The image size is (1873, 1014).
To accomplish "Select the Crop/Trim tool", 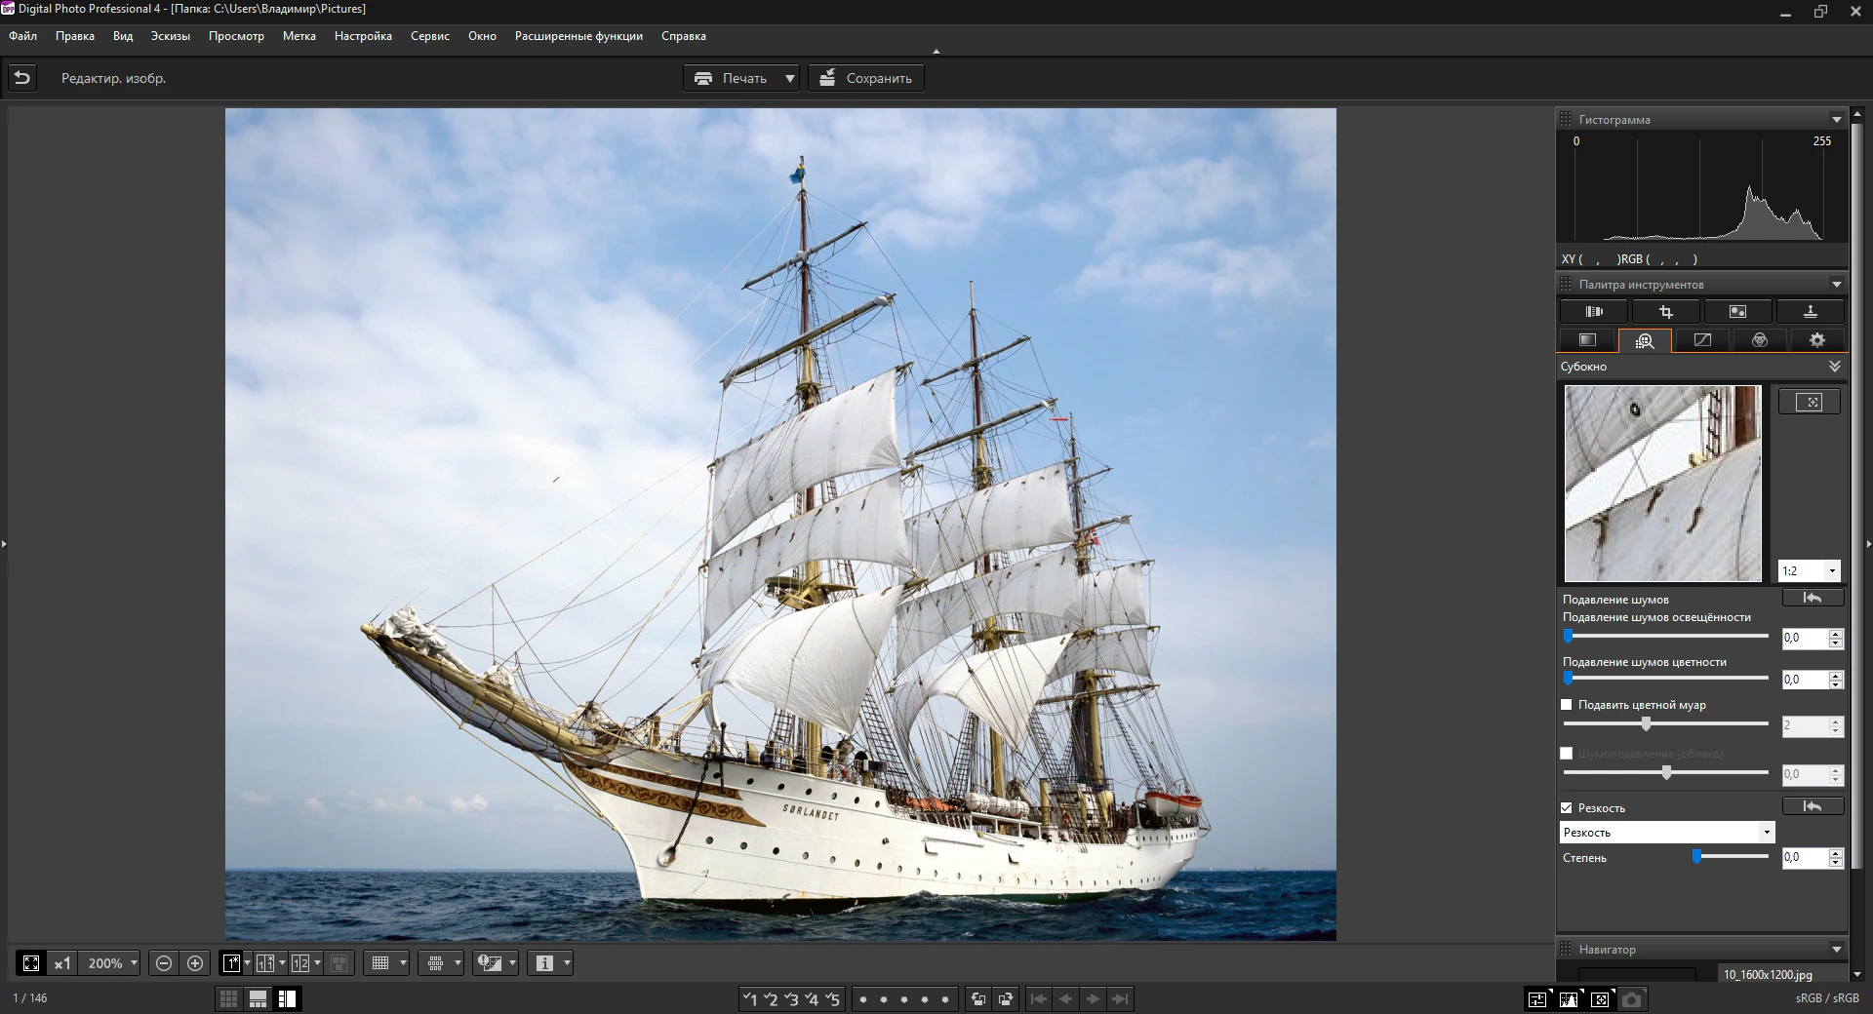I will coord(1667,311).
